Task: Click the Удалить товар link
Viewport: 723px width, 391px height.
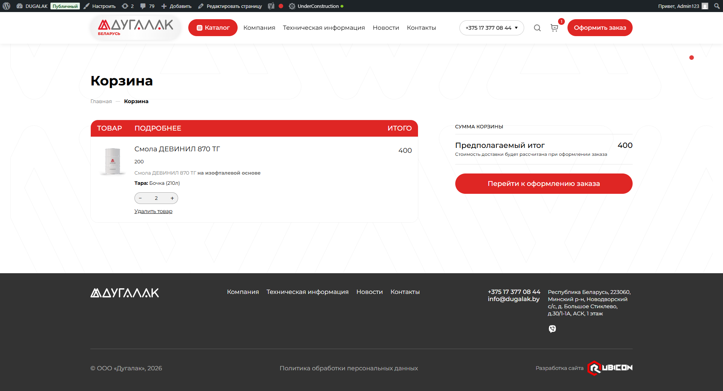Action: coord(153,211)
